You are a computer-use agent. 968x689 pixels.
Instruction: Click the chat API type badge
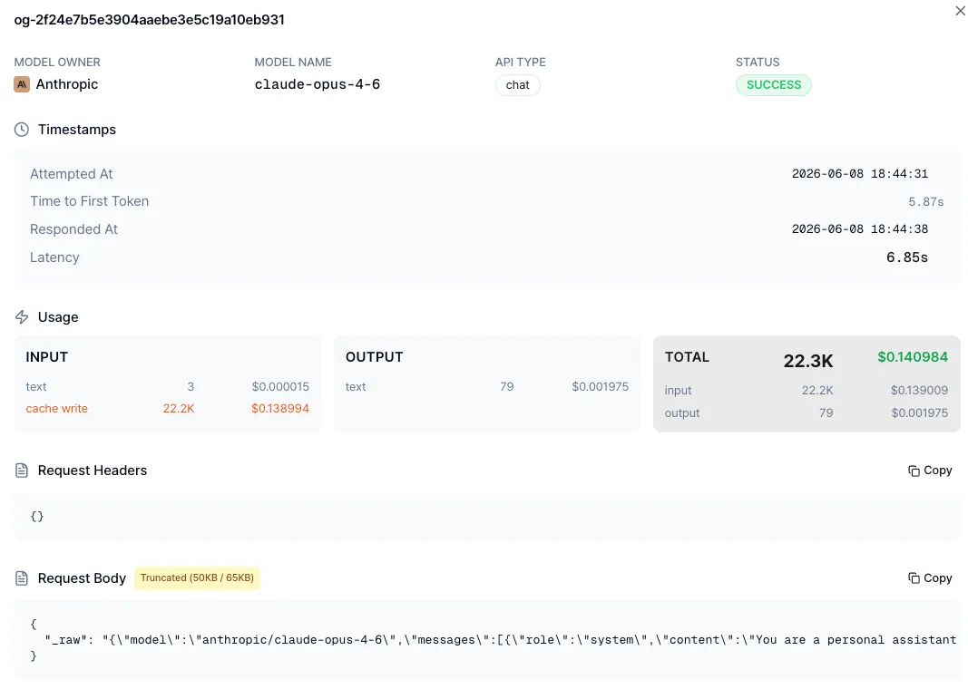pos(517,85)
